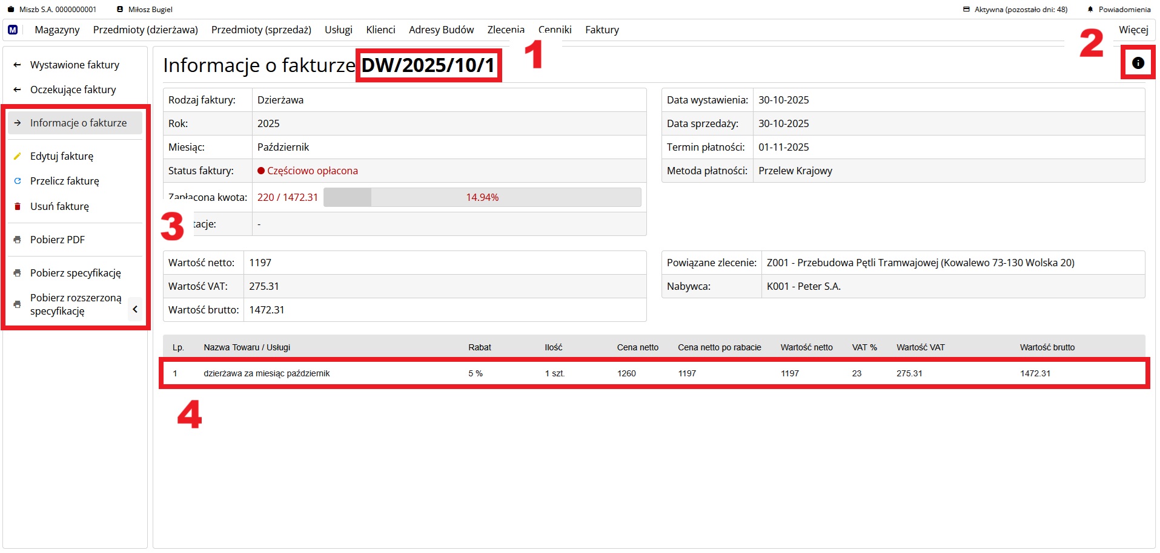Click the 14.94% payment progress bar
This screenshot has width=1160, height=553.
tap(482, 197)
